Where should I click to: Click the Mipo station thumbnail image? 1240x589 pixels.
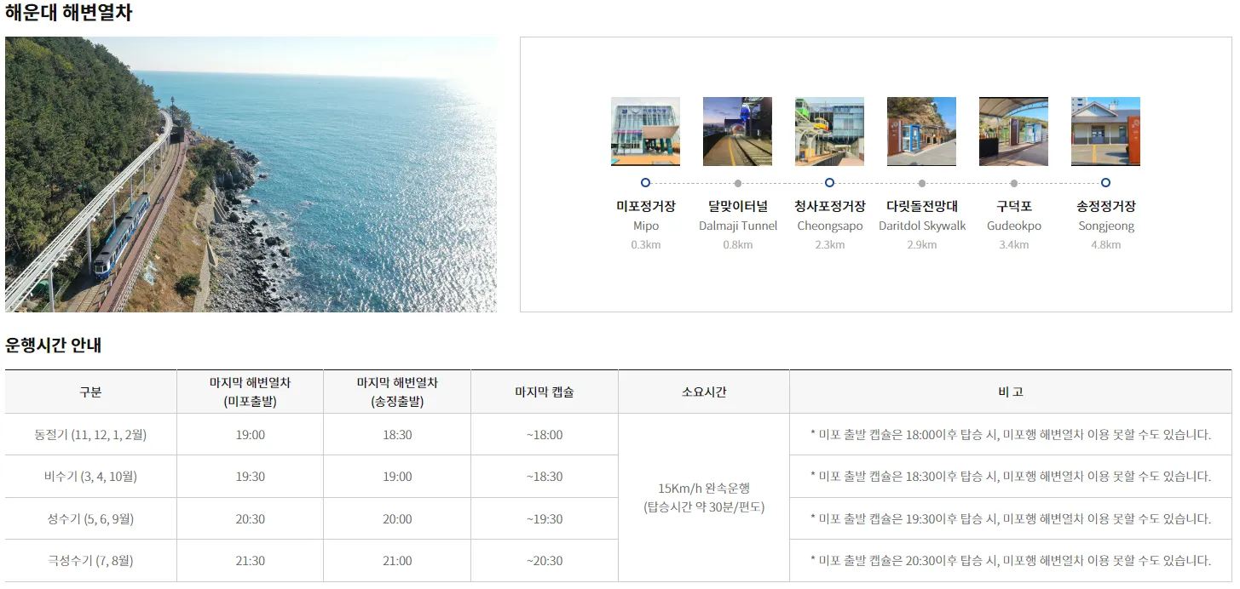[645, 130]
